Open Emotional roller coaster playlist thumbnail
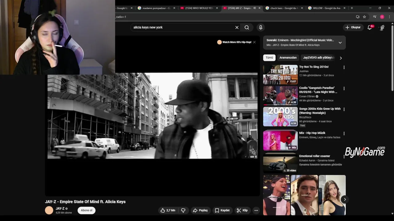The image size is (394, 221). point(280,163)
